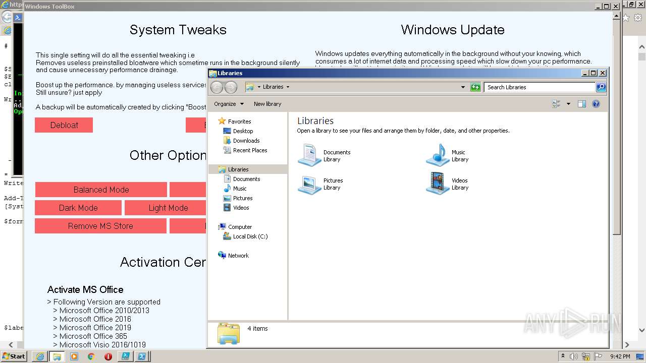Click the volume tray icon
646x363 pixels.
pyautogui.click(x=574, y=356)
